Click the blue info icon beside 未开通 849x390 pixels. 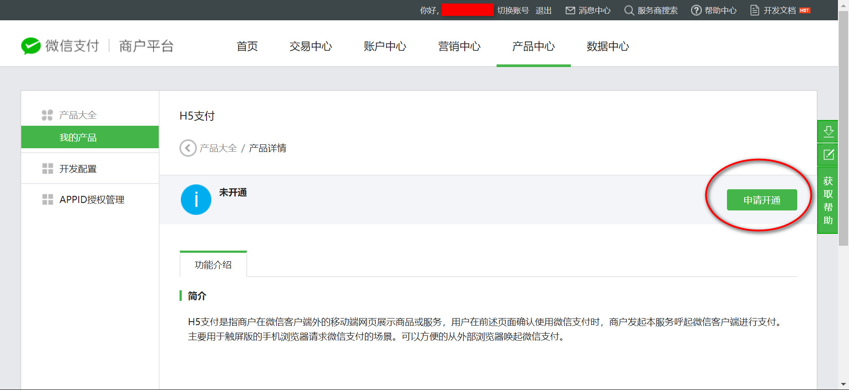click(x=196, y=199)
